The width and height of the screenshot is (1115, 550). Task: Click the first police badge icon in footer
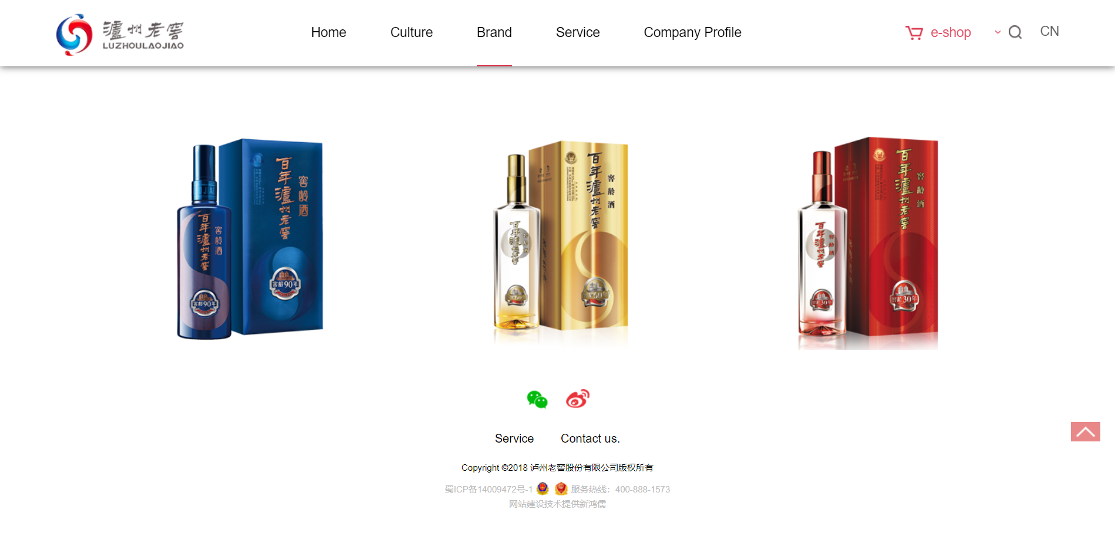pos(543,488)
